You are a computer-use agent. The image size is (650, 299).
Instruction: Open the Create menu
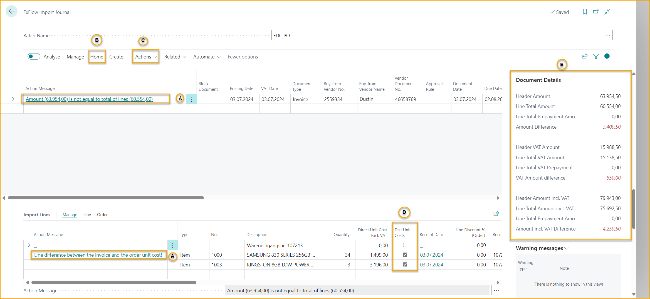[x=116, y=57]
